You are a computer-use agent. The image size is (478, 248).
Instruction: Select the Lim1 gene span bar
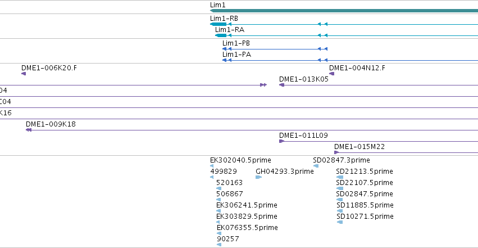(344, 11)
